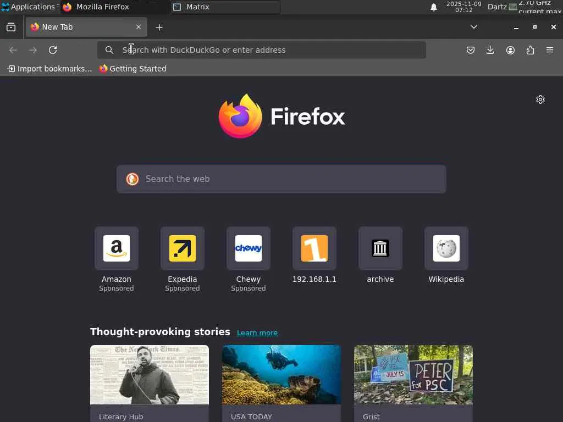The height and width of the screenshot is (422, 563).
Task: Click the Learn more link
Action: tap(257, 332)
